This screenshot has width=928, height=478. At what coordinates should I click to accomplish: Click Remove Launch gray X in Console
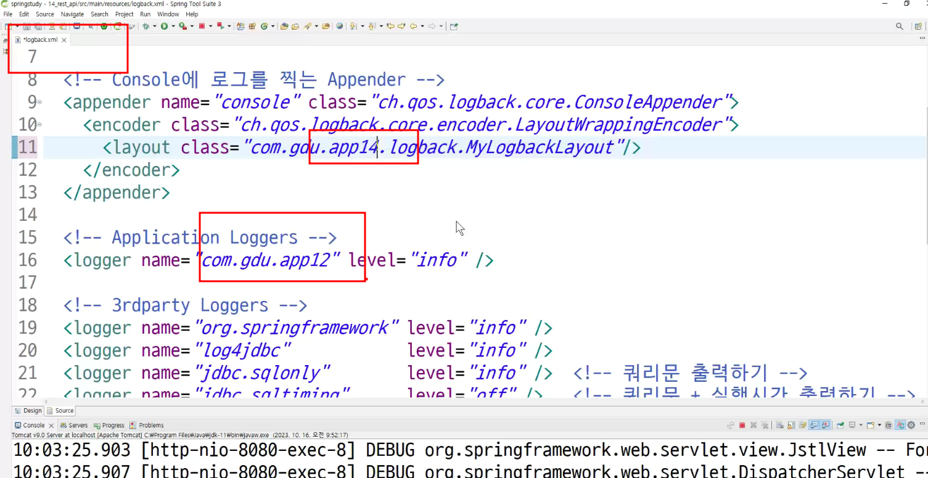coord(753,425)
